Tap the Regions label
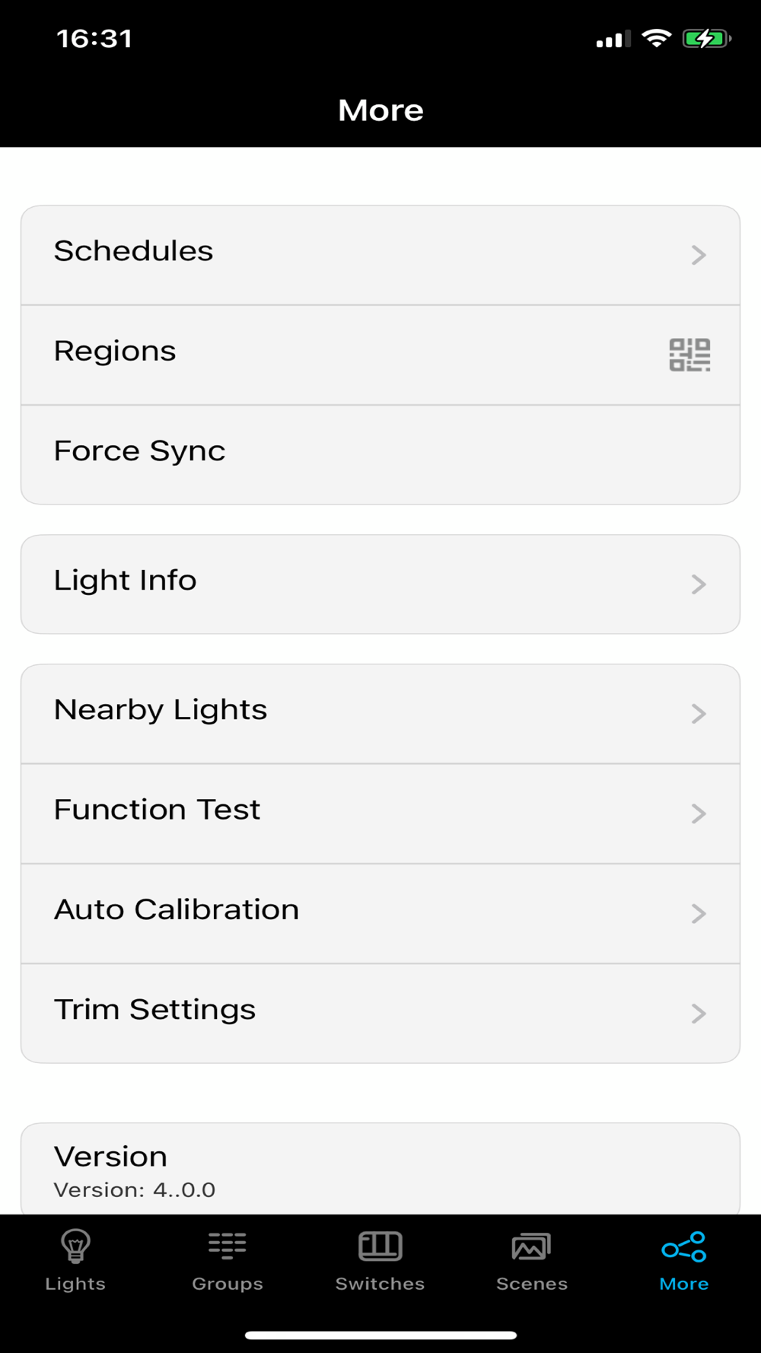Viewport: 761px width, 1353px height. [x=115, y=351]
